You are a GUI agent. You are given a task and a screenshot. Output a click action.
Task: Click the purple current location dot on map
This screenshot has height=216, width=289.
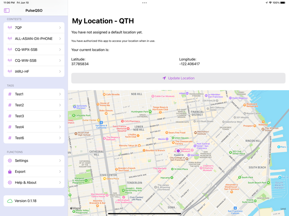[178, 151]
